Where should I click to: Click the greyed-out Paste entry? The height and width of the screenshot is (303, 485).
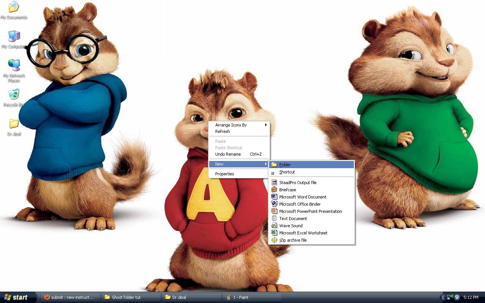pyautogui.click(x=239, y=141)
